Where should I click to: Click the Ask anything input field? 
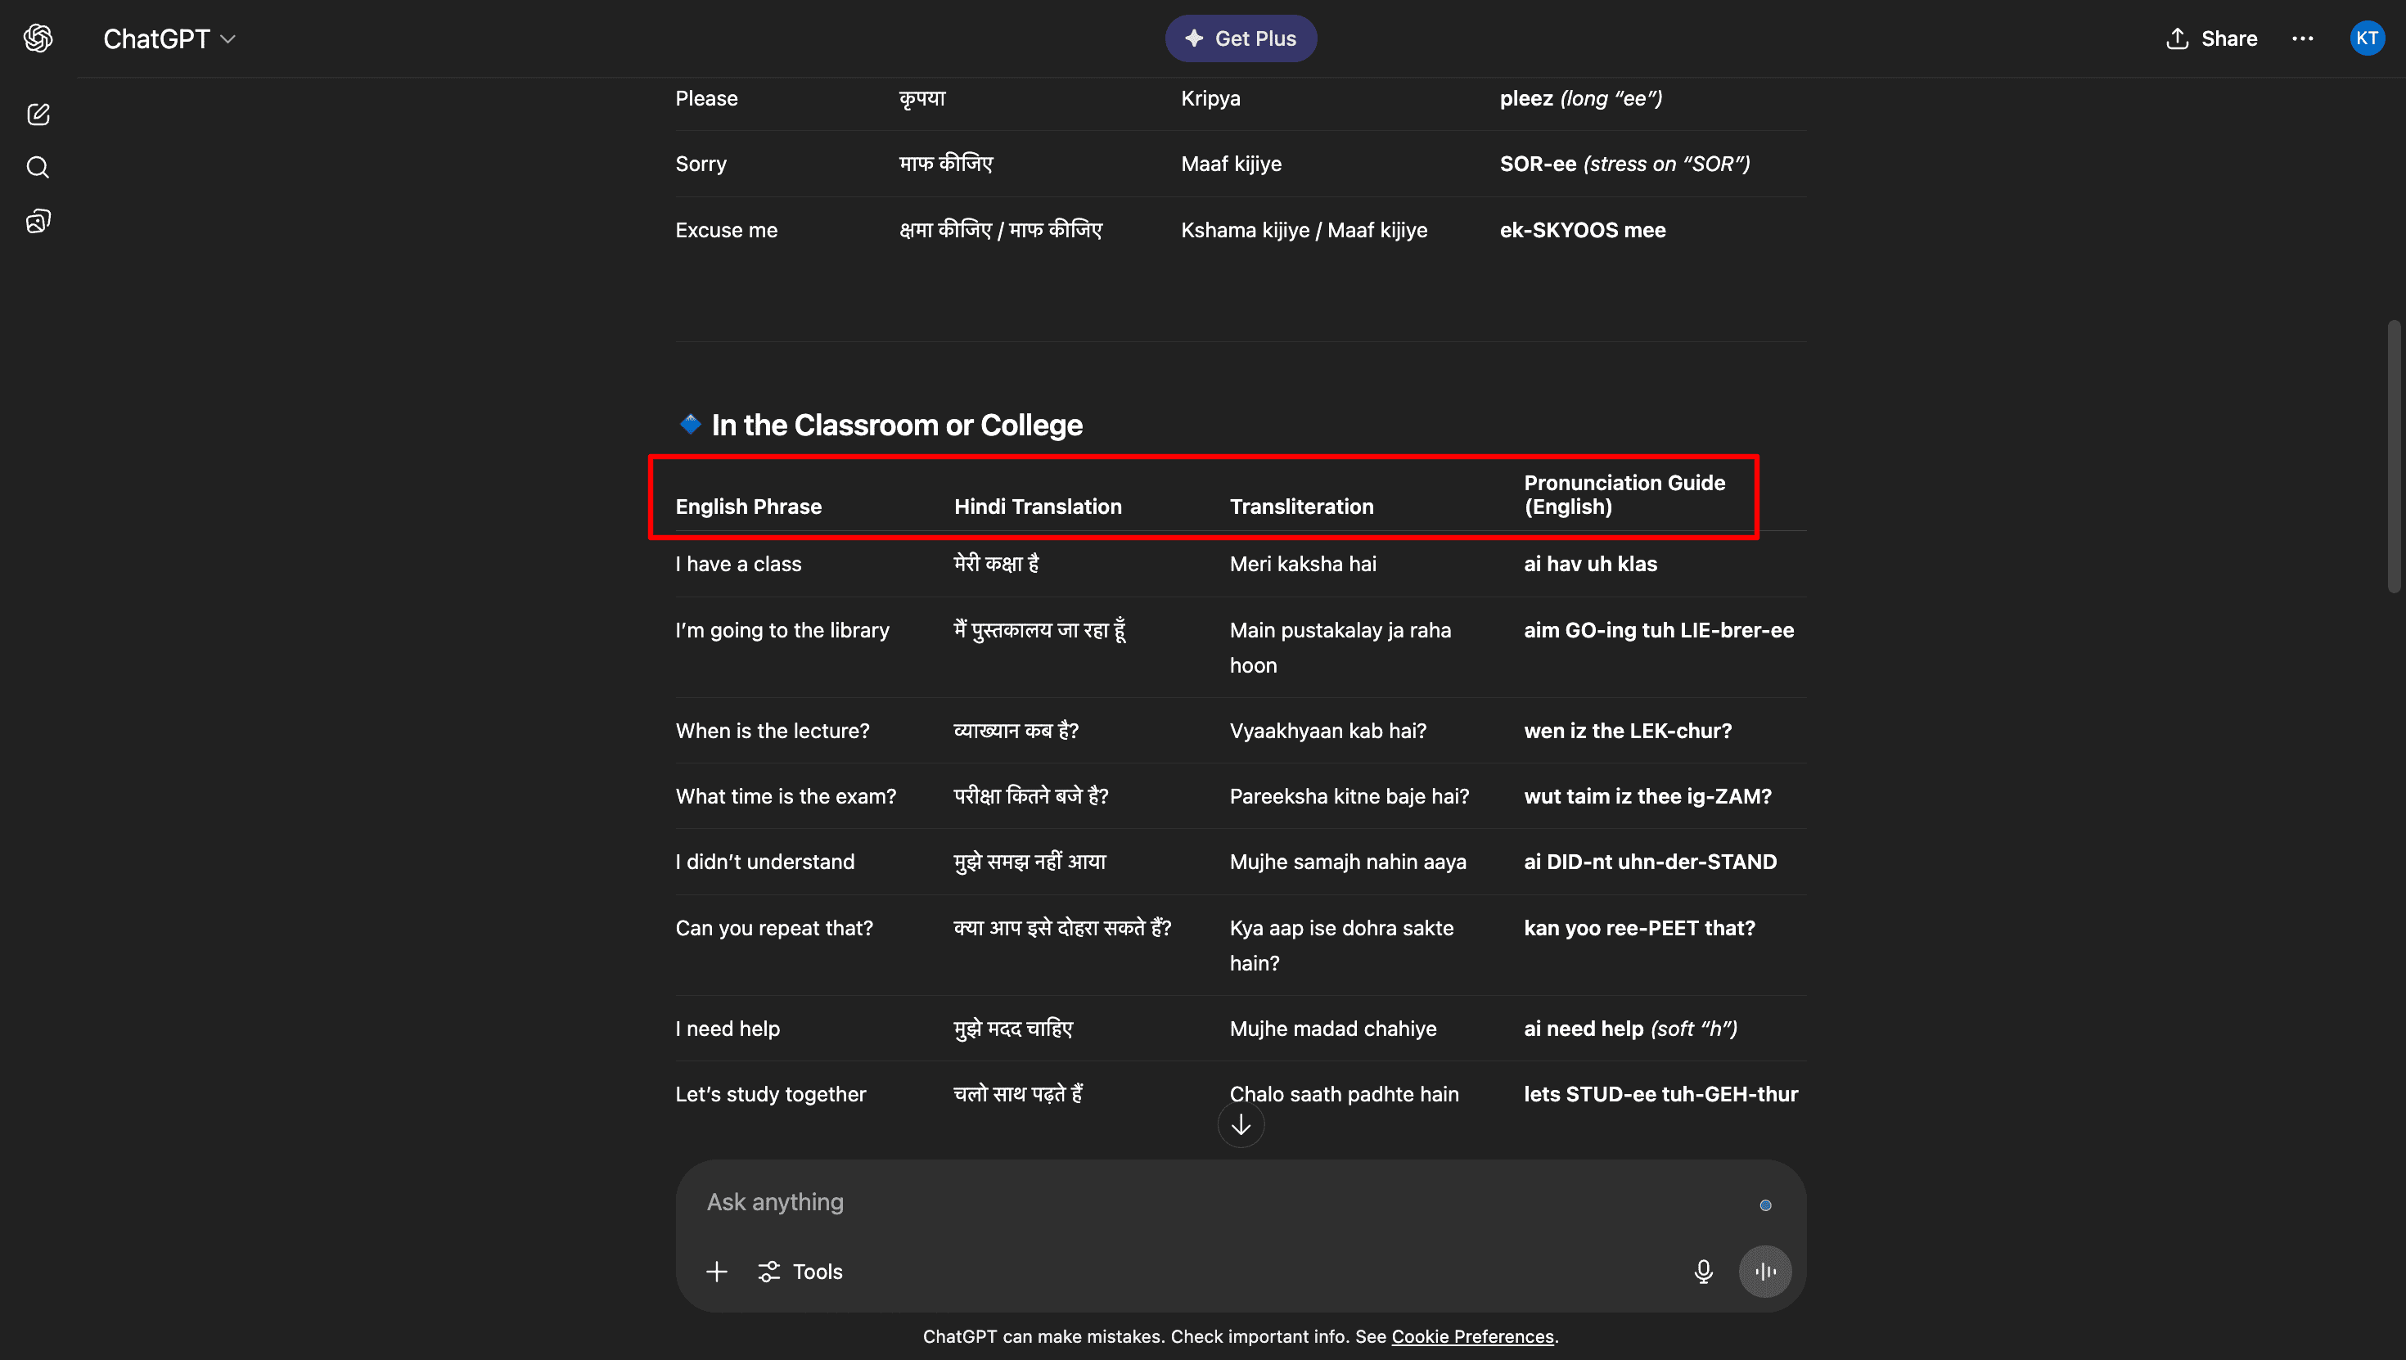pos(1223,1202)
